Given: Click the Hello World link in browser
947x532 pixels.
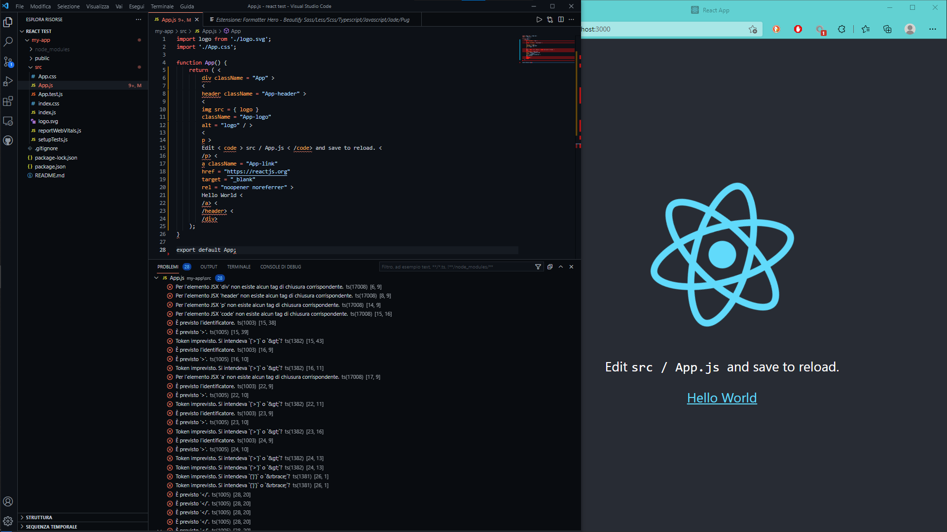Looking at the screenshot, I should point(722,398).
